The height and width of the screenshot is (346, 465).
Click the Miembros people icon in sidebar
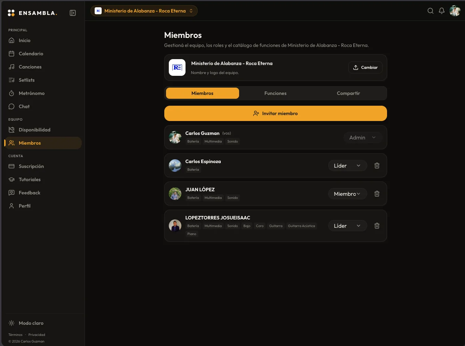pos(11,143)
